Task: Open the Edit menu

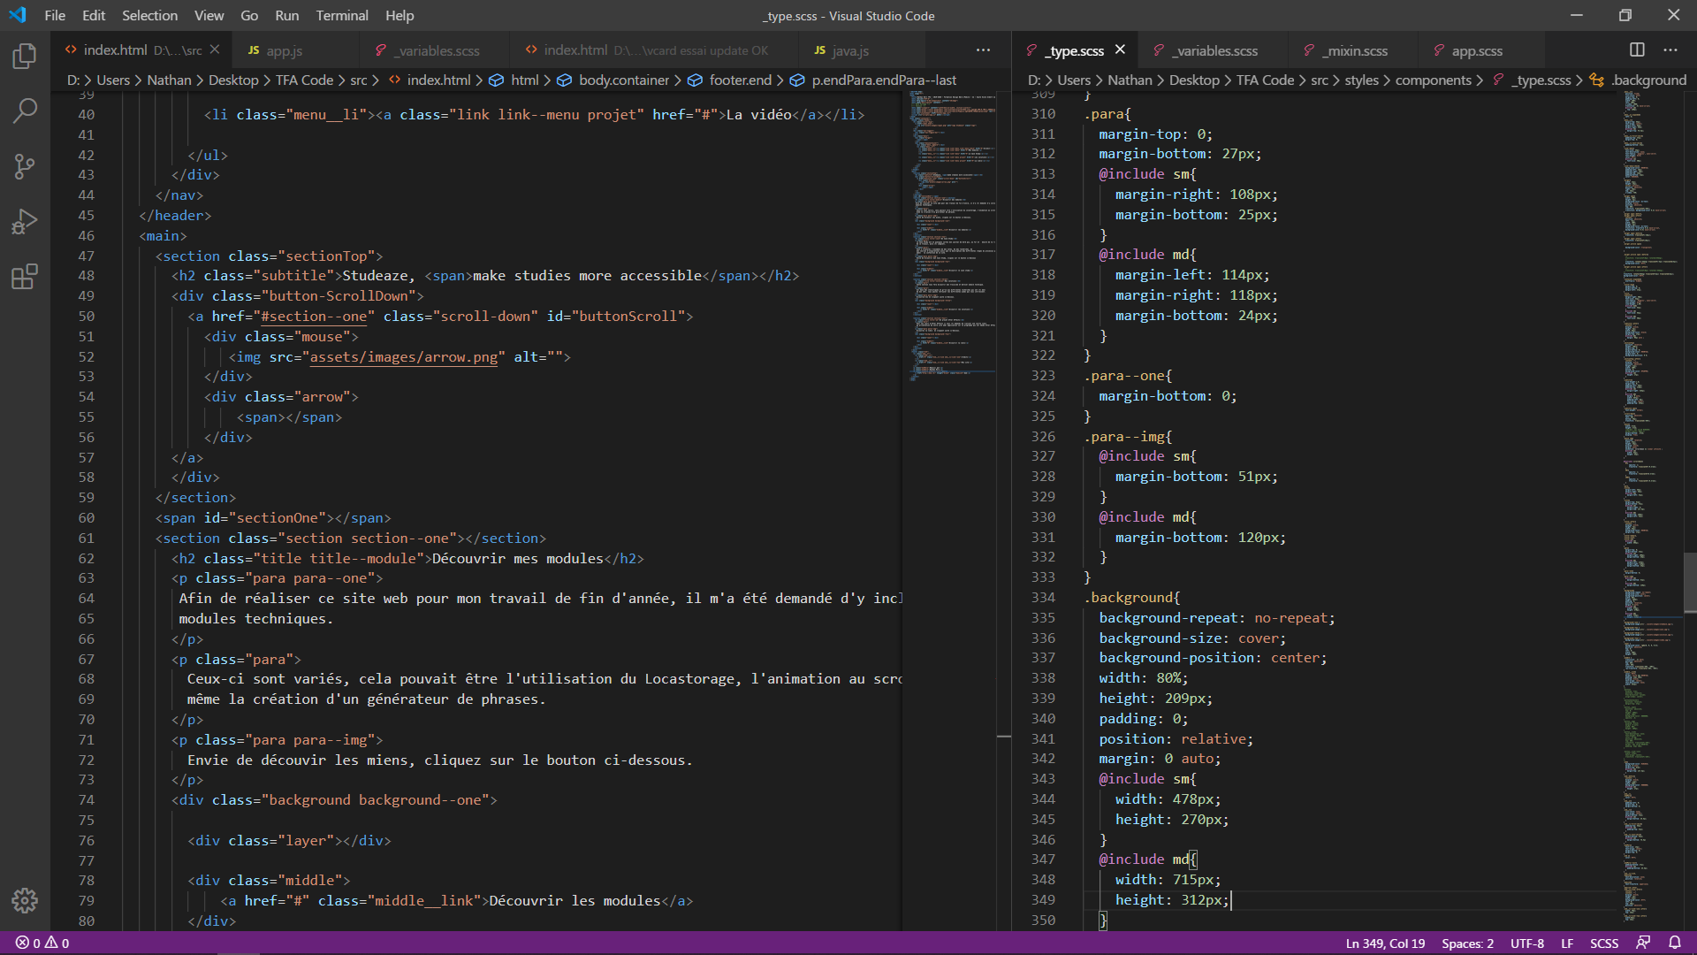Action: pos(94,15)
